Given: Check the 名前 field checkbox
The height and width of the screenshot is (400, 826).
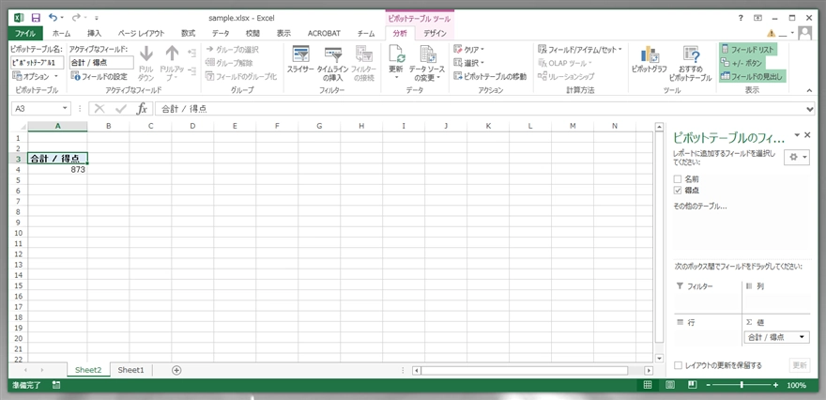Looking at the screenshot, I should click(678, 179).
